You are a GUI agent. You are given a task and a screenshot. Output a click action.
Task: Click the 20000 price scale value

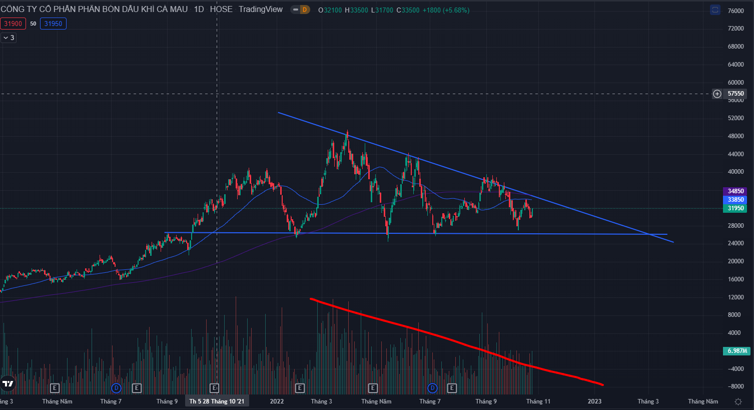(735, 261)
